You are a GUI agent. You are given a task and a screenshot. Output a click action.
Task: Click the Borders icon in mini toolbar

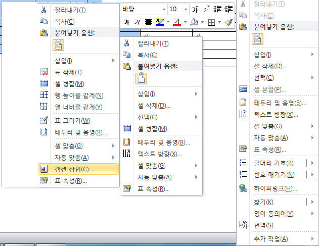click(211, 22)
